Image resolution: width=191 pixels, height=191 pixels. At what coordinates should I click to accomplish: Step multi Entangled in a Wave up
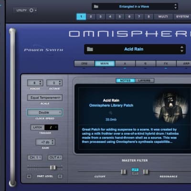coord(175,5)
